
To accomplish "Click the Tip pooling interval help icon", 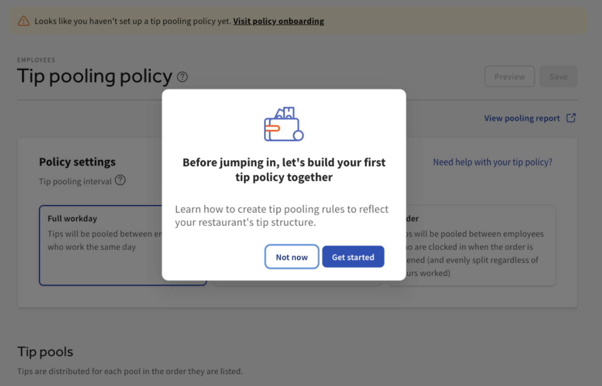I will coord(120,180).
